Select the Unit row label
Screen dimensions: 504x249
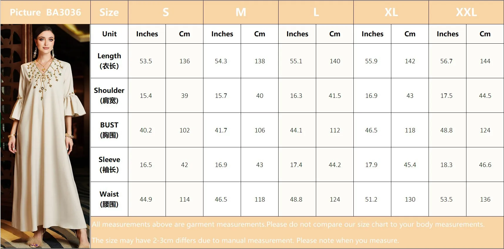pyautogui.click(x=109, y=34)
